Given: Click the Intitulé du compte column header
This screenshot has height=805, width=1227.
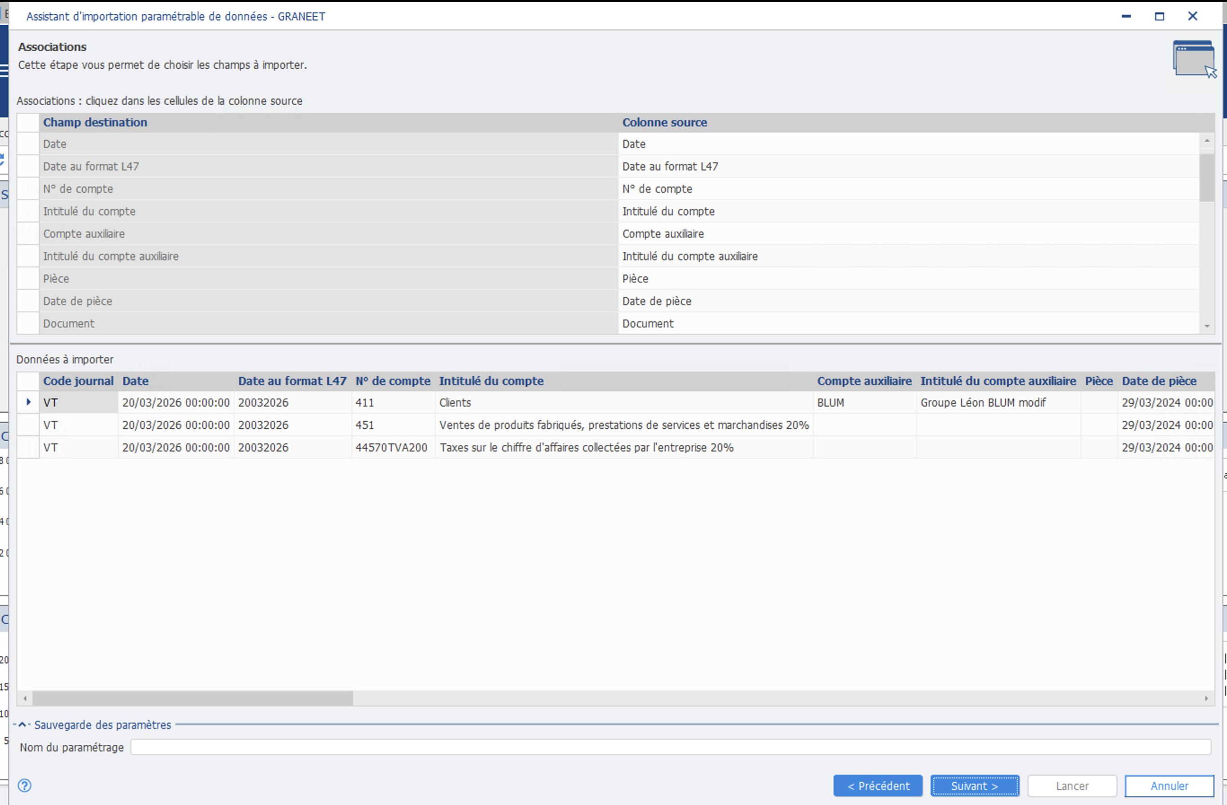Looking at the screenshot, I should tap(491, 381).
